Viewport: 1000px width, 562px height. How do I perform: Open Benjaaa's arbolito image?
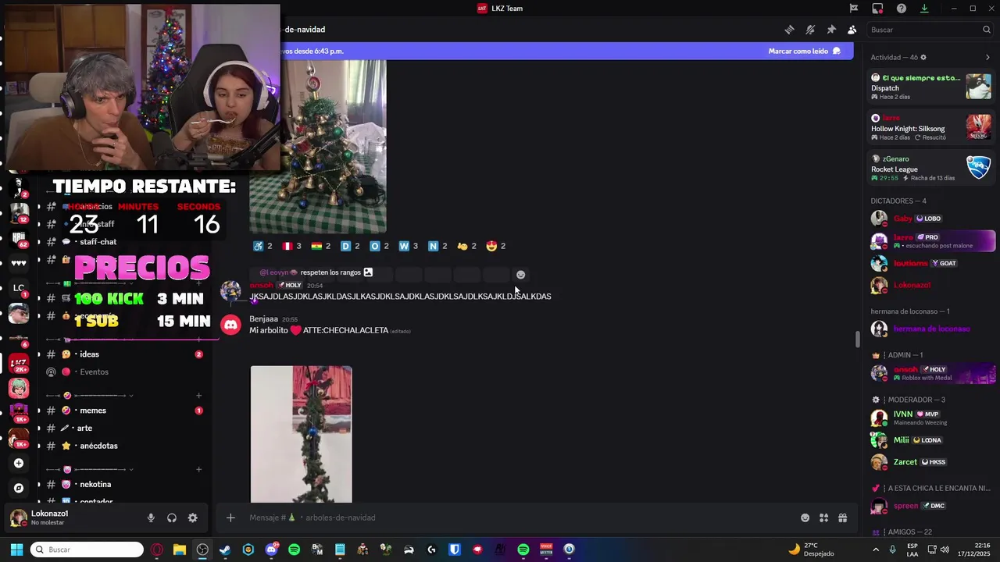click(x=301, y=434)
